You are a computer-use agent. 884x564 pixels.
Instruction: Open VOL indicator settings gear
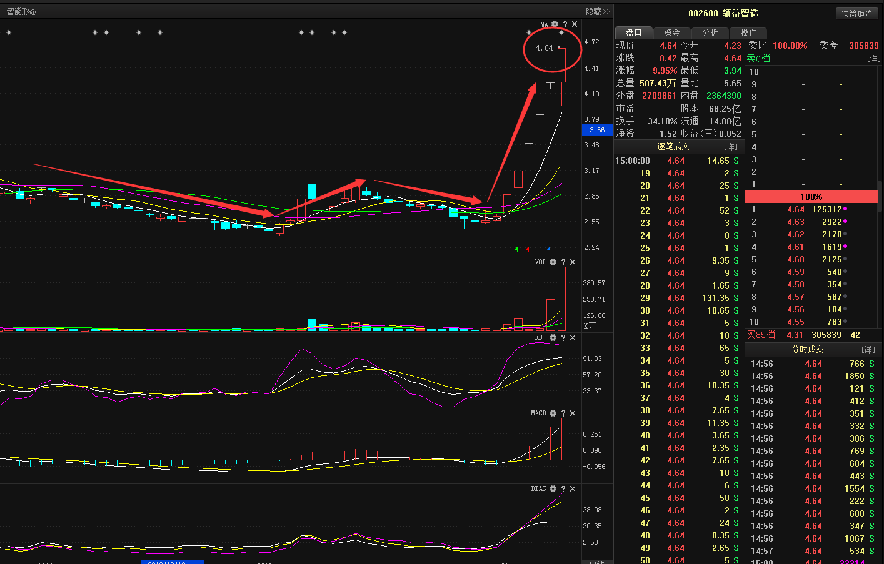553,262
